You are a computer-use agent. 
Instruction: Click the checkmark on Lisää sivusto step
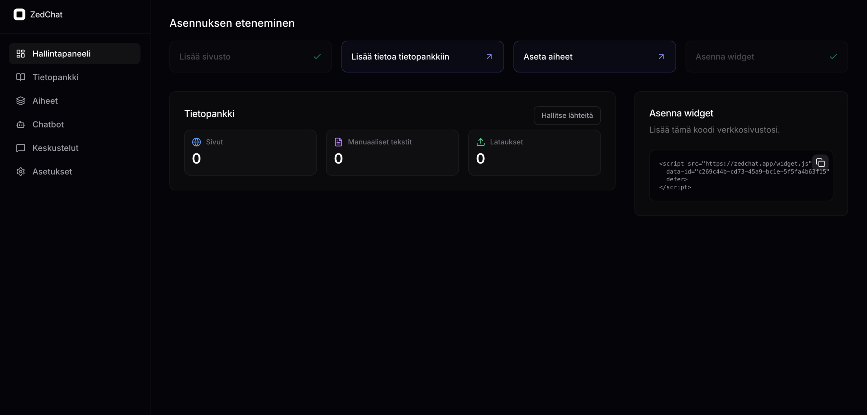click(x=317, y=56)
